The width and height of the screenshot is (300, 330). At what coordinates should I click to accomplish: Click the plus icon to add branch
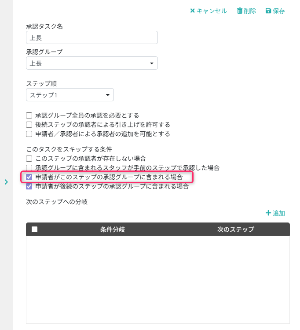coord(268,213)
